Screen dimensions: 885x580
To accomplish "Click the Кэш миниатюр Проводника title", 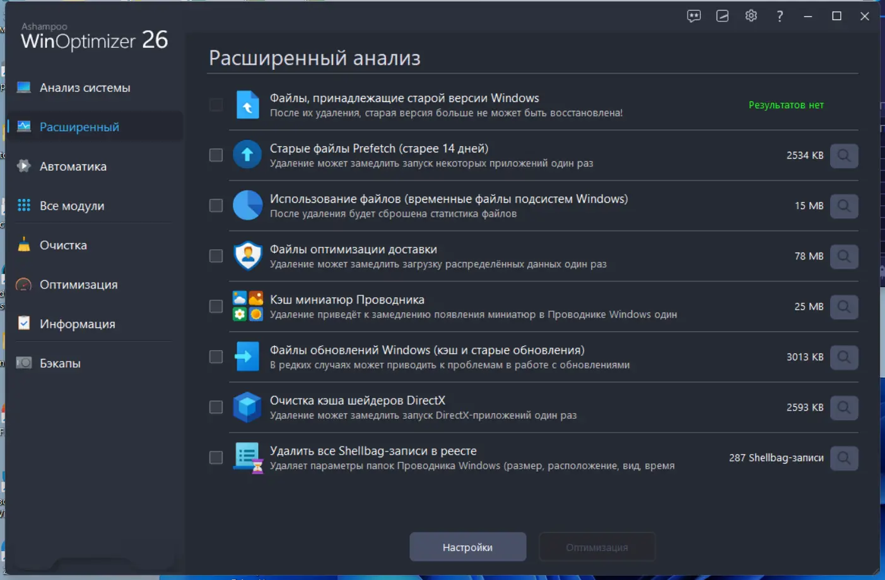I will point(347,300).
